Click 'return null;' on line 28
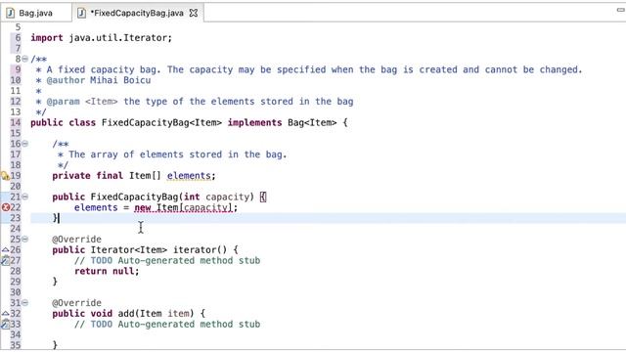 pos(107,272)
